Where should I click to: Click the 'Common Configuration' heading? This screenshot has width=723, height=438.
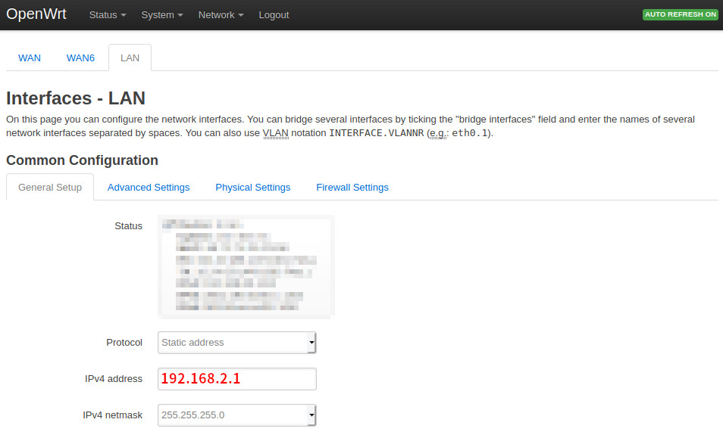tap(82, 160)
